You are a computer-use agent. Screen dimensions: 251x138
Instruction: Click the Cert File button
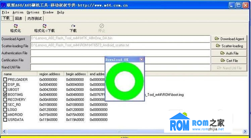click(229, 60)
